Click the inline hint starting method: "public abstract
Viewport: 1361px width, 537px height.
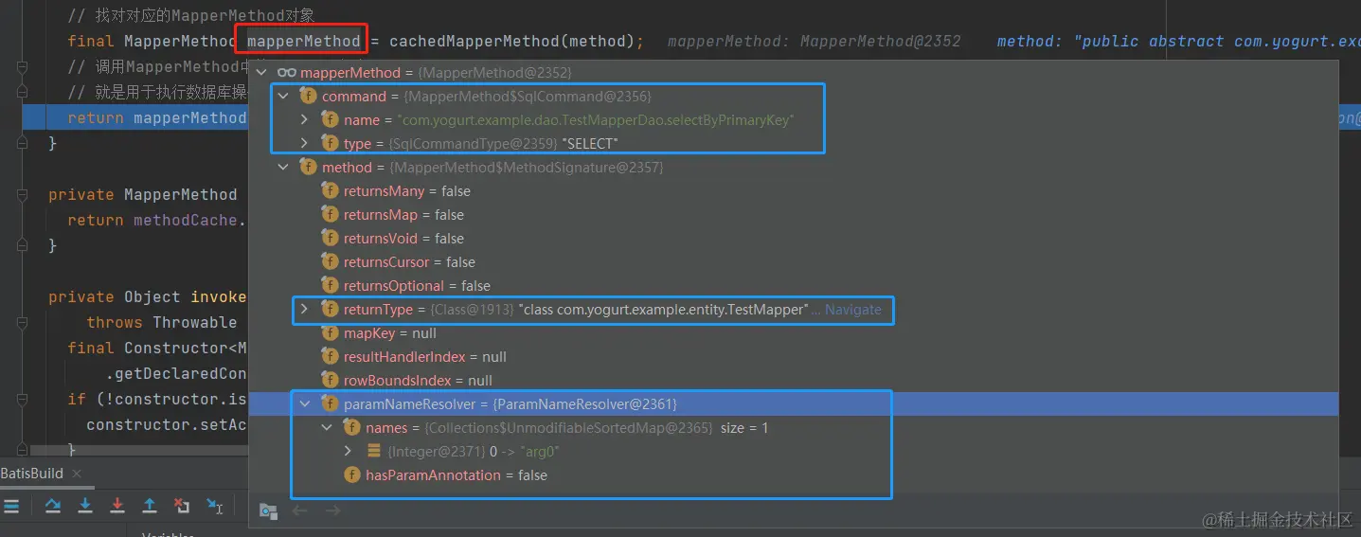click(x=1178, y=41)
